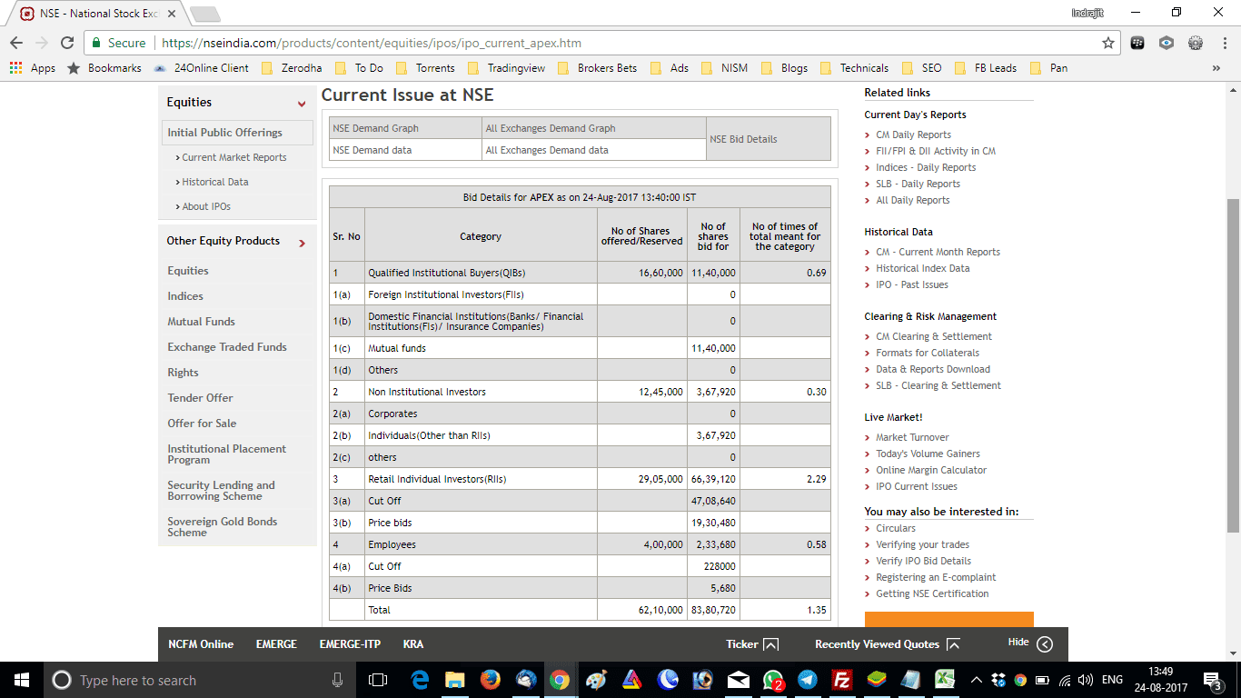
Task: Select the NSE browser tab
Action: click(x=100, y=14)
